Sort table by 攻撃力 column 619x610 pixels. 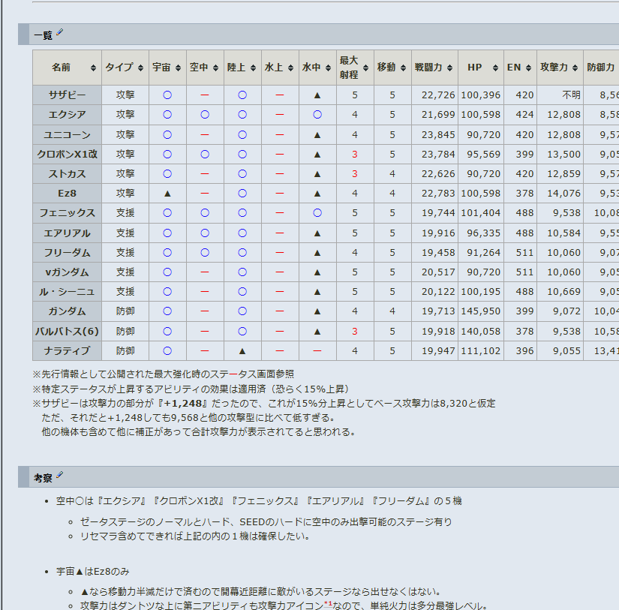click(560, 68)
